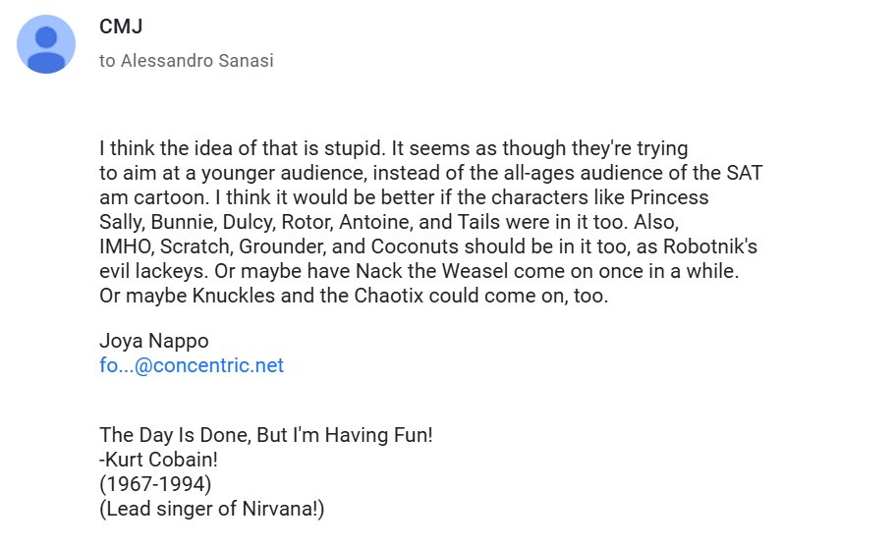The image size is (895, 547).
Task: Open sender name CMJ
Action: pyautogui.click(x=121, y=27)
